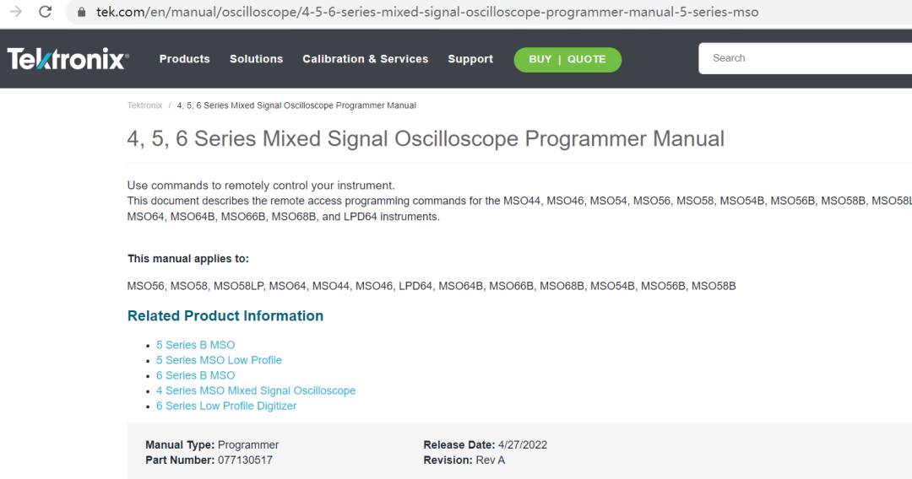Viewport: 912px width, 479px height.
Task: Click the Related Product Information heading
Action: [225, 316]
